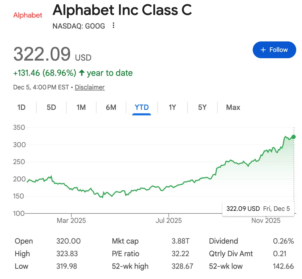The image size is (302, 279).
Task: Open the three-dot more options menu
Action: (x=114, y=25)
